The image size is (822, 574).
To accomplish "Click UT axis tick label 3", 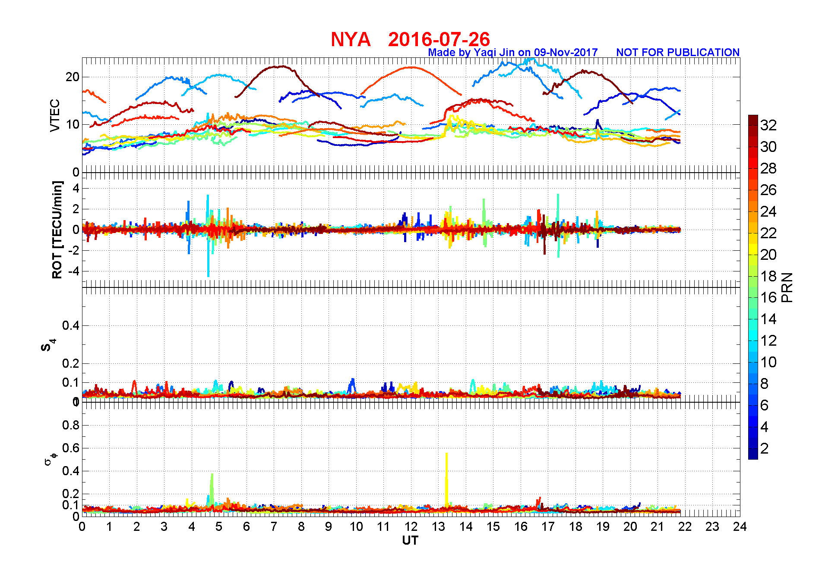I will click(164, 527).
